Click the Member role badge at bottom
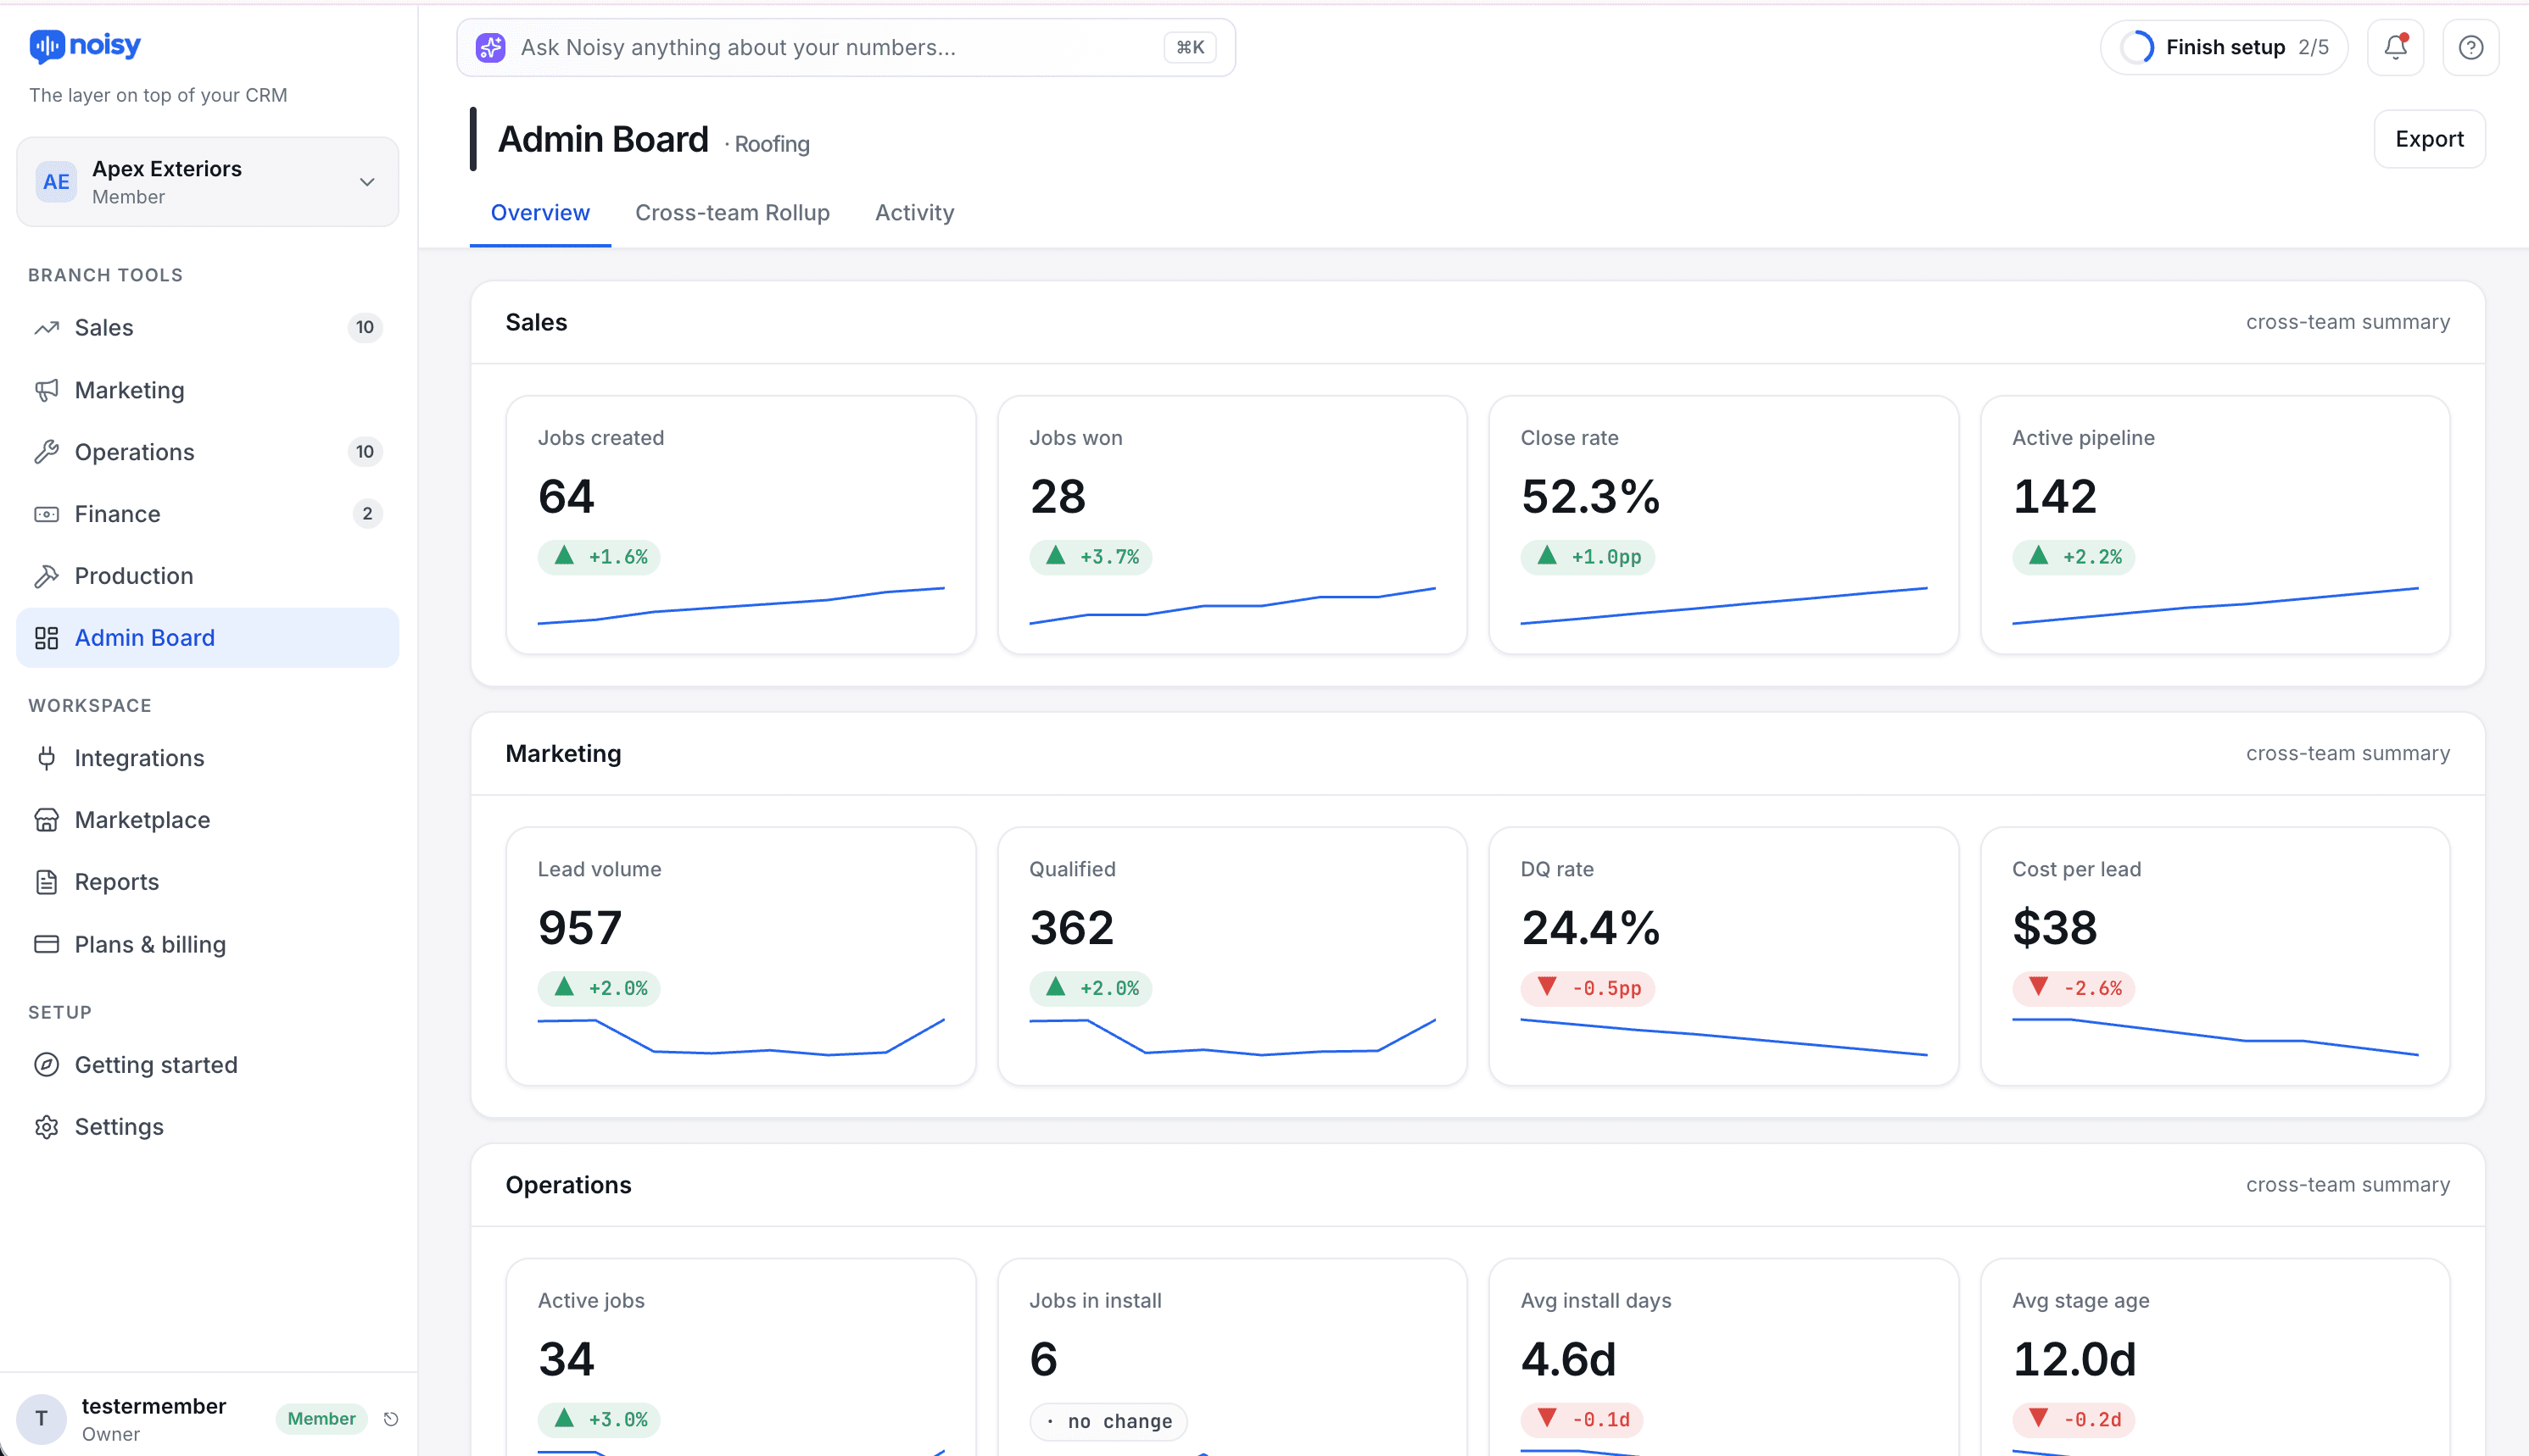The height and width of the screenshot is (1456, 2529). (321, 1419)
